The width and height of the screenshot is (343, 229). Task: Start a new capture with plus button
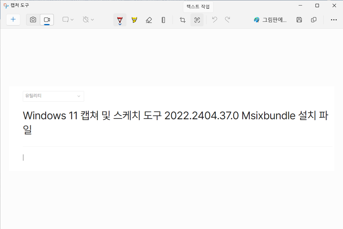click(13, 20)
